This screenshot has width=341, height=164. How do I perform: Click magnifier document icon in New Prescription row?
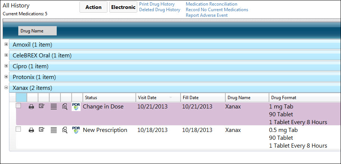pos(65,130)
